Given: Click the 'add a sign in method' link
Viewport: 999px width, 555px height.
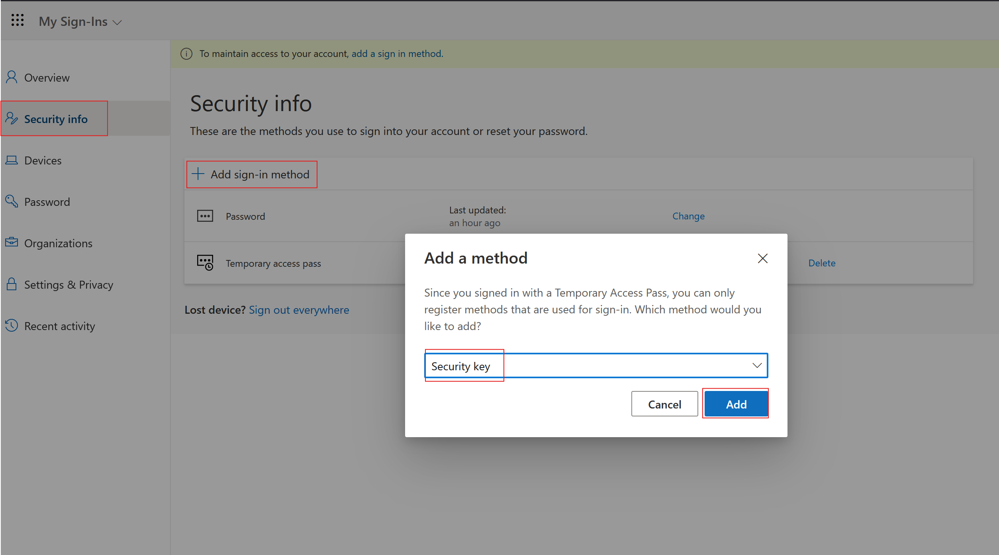Looking at the screenshot, I should click(397, 54).
